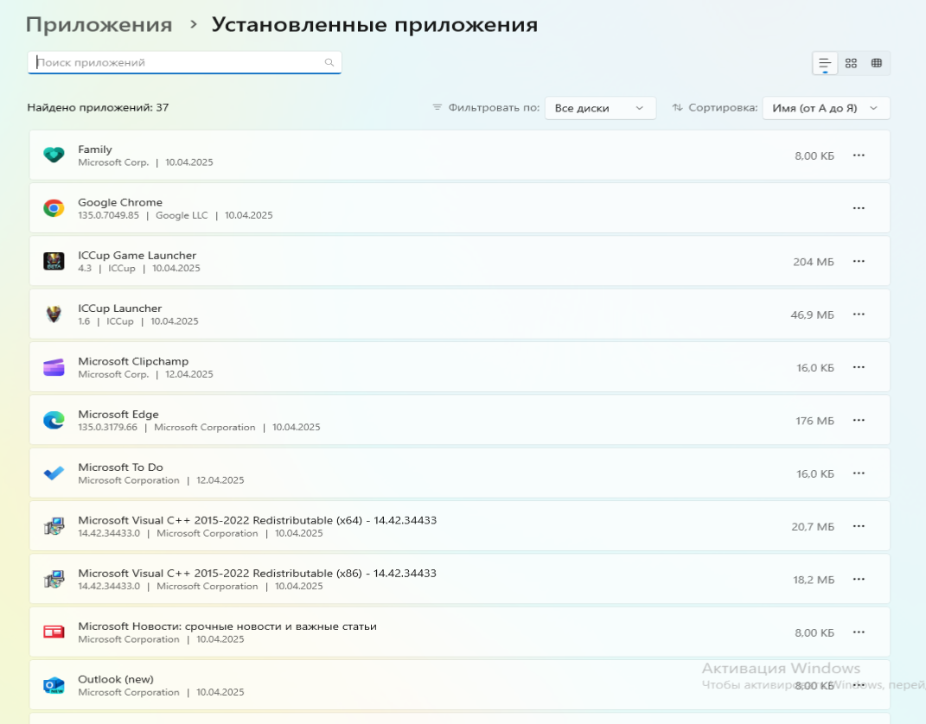Open more options for Microsoft Edge
The image size is (926, 724).
click(x=859, y=420)
